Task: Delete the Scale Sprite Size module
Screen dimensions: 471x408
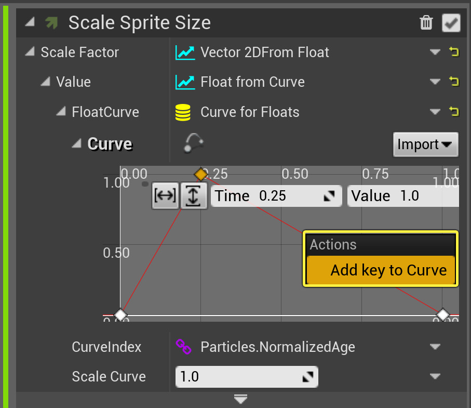Action: (x=426, y=22)
